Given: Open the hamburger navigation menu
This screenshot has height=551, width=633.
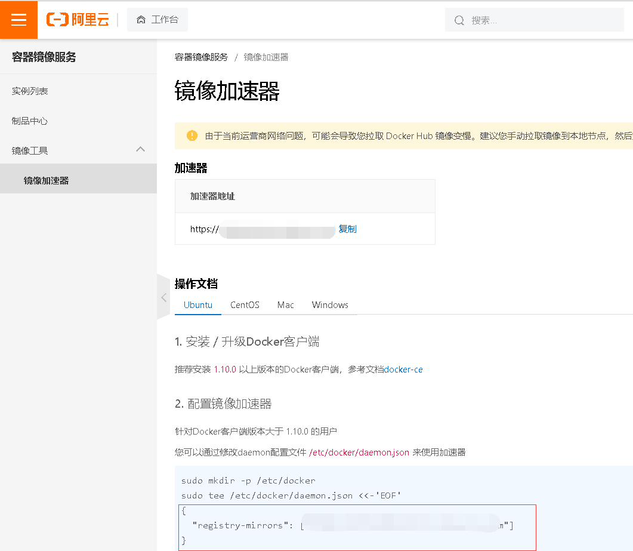Looking at the screenshot, I should point(18,19).
